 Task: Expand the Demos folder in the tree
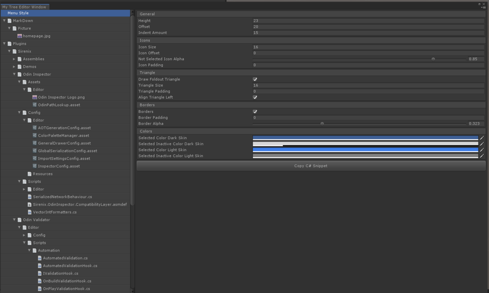14,67
